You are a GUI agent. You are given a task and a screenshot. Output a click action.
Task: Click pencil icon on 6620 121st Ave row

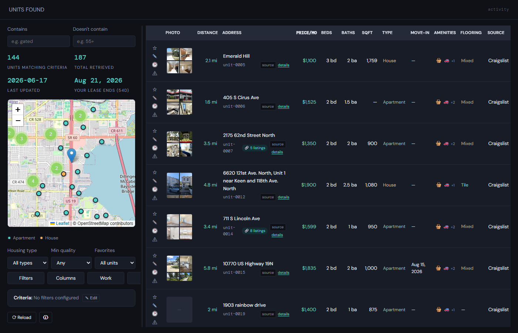point(155,181)
